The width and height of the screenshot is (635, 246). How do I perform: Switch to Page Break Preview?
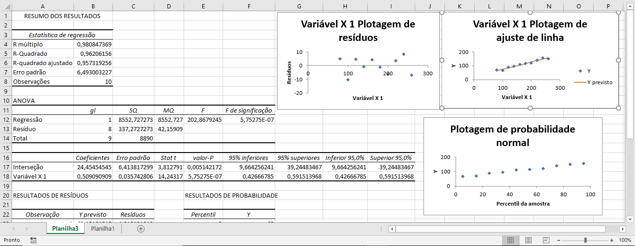coord(546,240)
